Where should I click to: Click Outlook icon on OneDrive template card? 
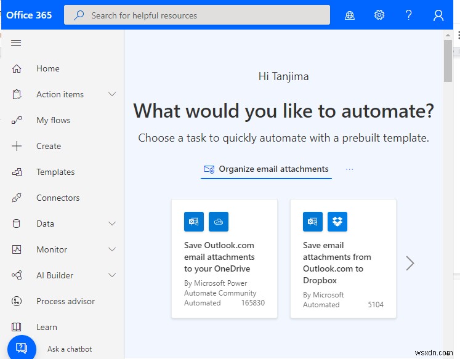[194, 222]
